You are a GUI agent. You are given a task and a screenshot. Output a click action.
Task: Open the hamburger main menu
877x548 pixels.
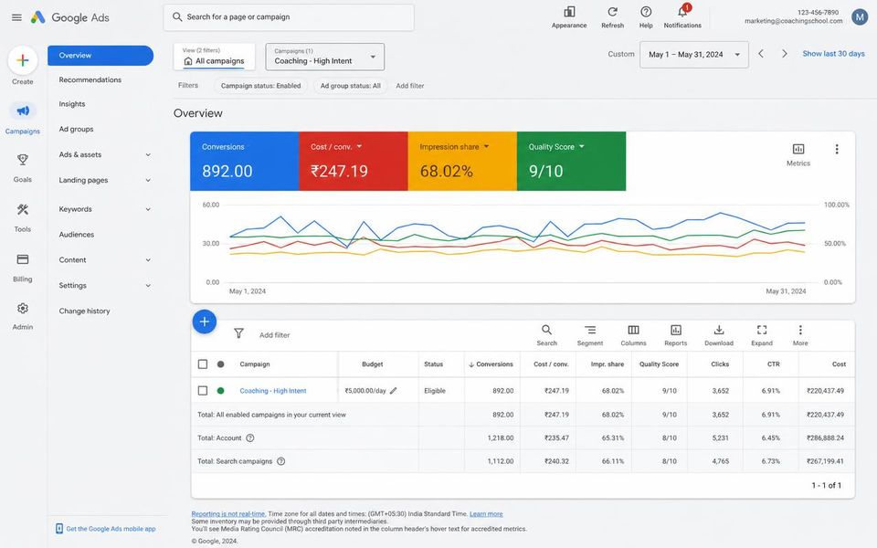16,17
